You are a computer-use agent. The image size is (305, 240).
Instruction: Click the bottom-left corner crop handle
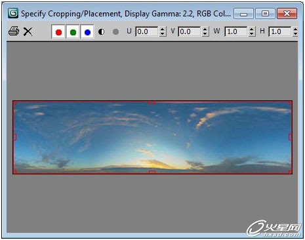(15, 172)
